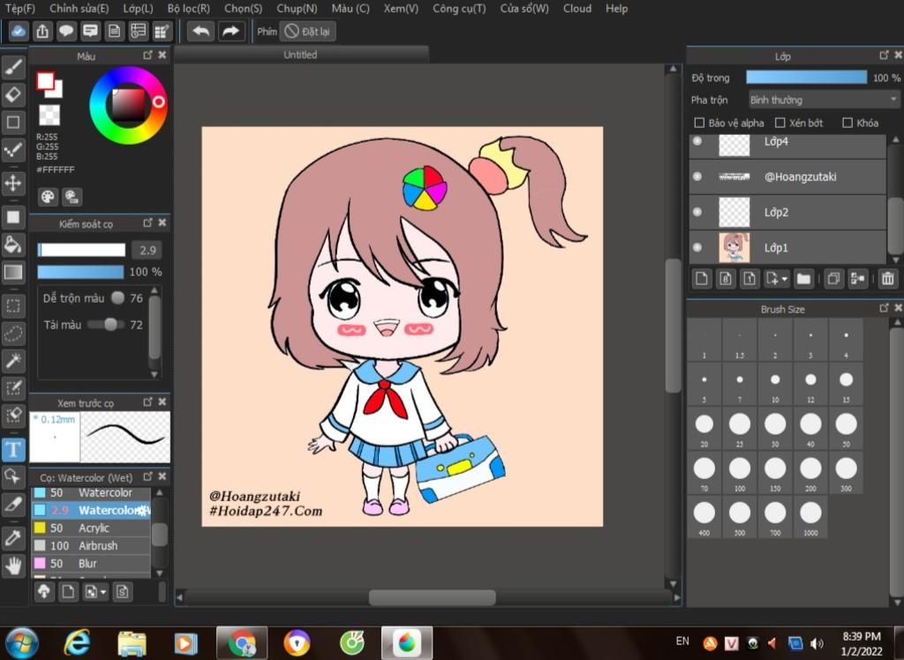Select the Blur brush
The width and height of the screenshot is (904, 660).
91,564
